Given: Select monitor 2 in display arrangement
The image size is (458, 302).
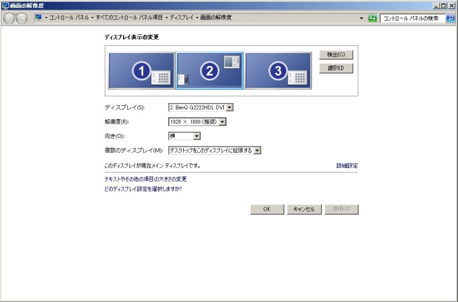Looking at the screenshot, I should tap(210, 70).
